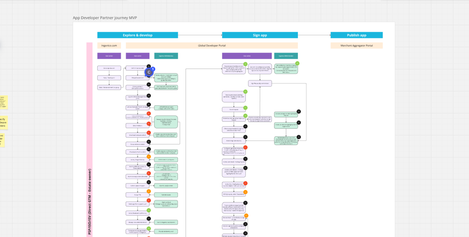Select the Merchant Aggregator Portal banner

tap(356, 45)
